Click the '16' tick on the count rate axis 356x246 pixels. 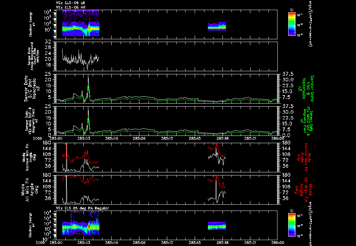(x=48, y=65)
